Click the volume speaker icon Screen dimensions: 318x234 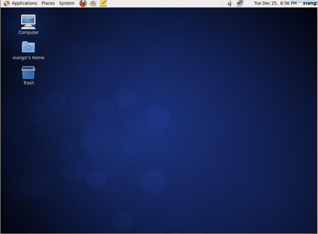(x=230, y=3)
